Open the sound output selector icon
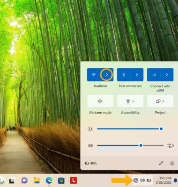This screenshot has height=187, width=178. (x=171, y=145)
